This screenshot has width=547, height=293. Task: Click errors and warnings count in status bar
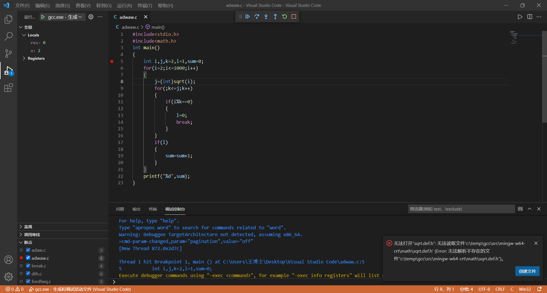tap(15, 289)
